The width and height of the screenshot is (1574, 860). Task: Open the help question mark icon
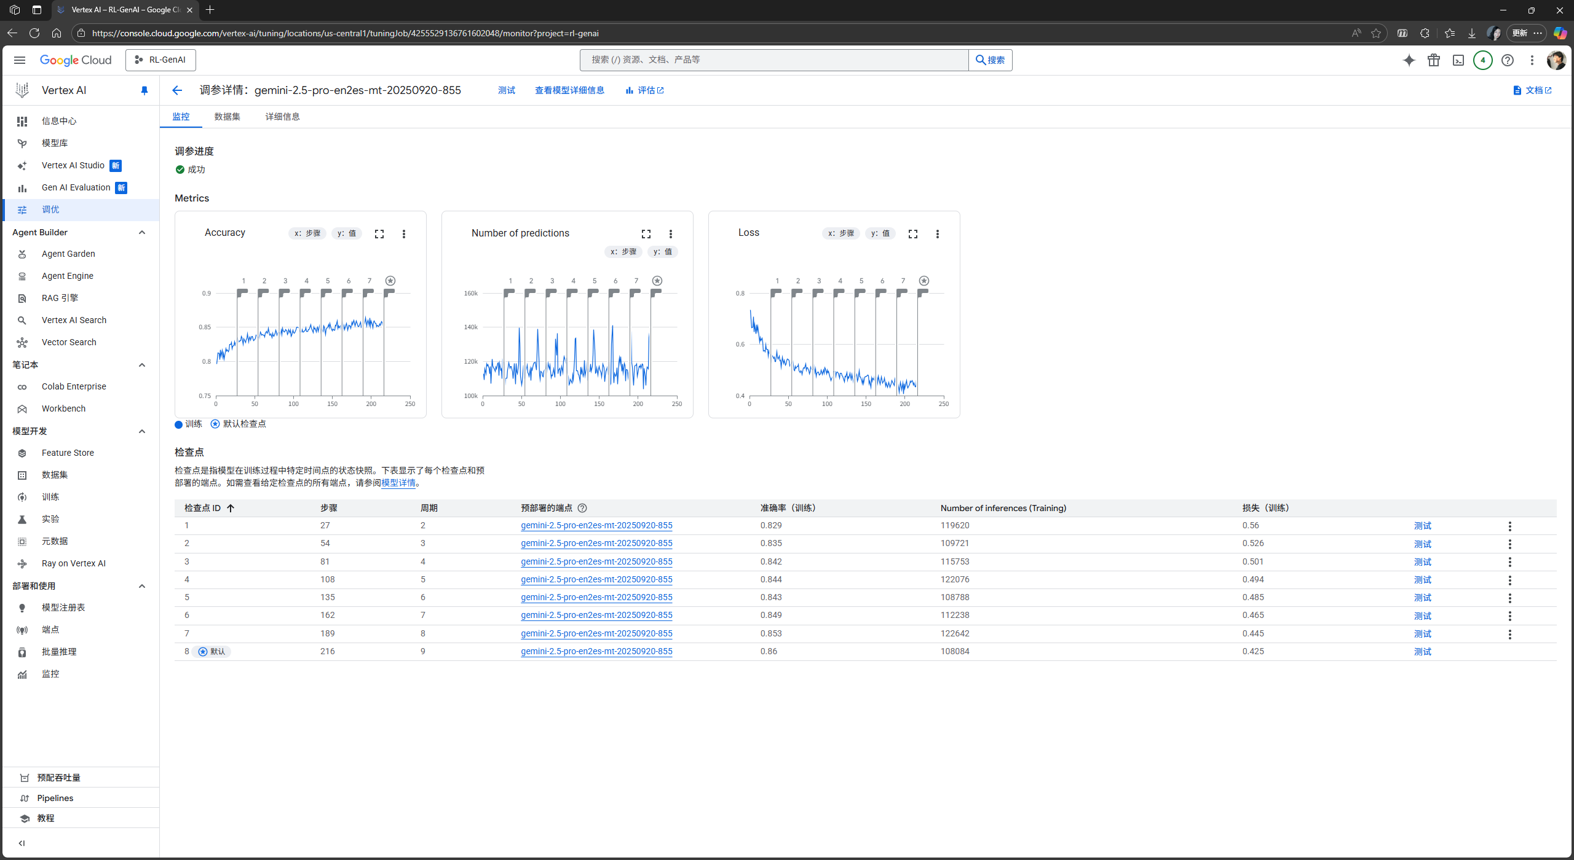pyautogui.click(x=1508, y=60)
